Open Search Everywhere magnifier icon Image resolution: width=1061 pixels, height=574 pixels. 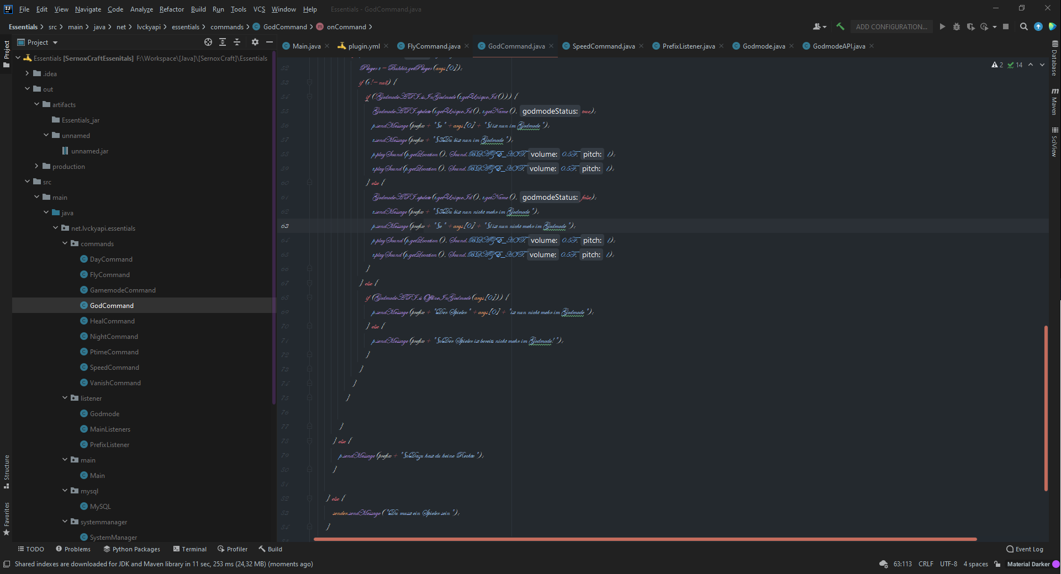tap(1023, 26)
